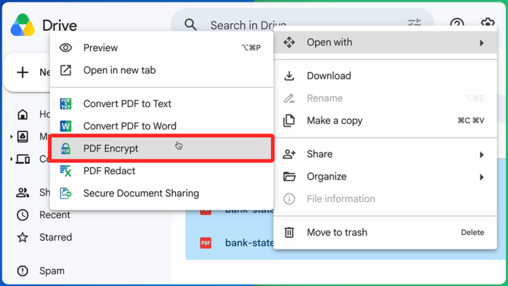The height and width of the screenshot is (286, 508).
Task: Click the Computers sidebar icon
Action: [22, 159]
